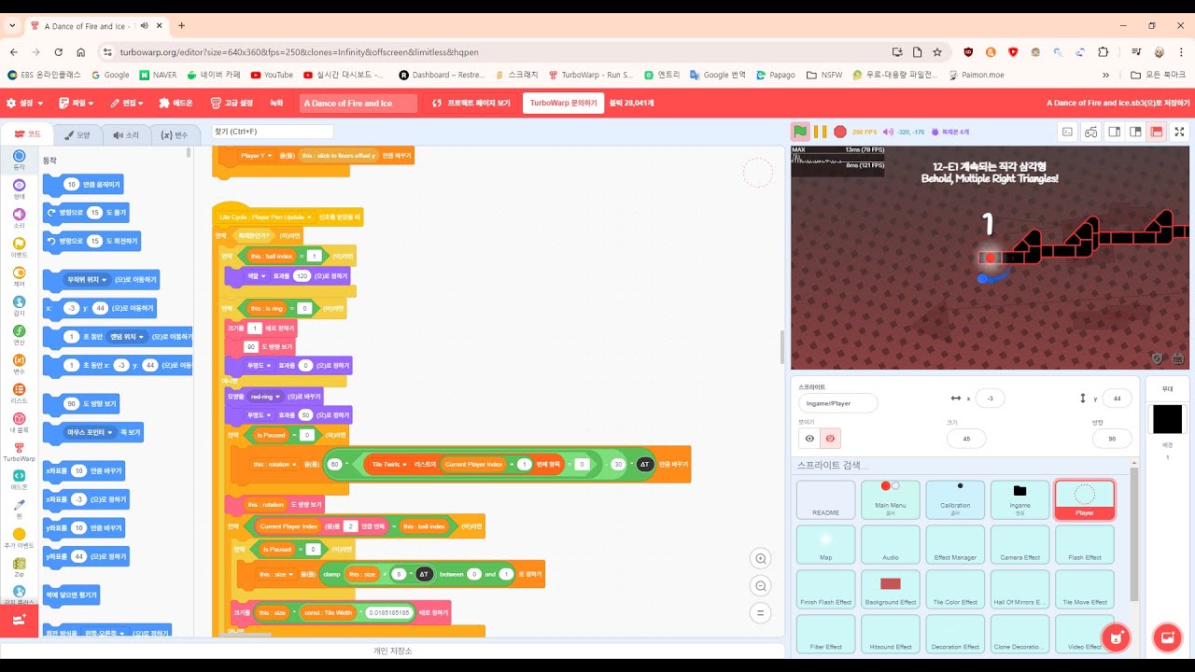Show the sprite using the eye icon
Viewport: 1195px width, 672px height.
(x=809, y=438)
